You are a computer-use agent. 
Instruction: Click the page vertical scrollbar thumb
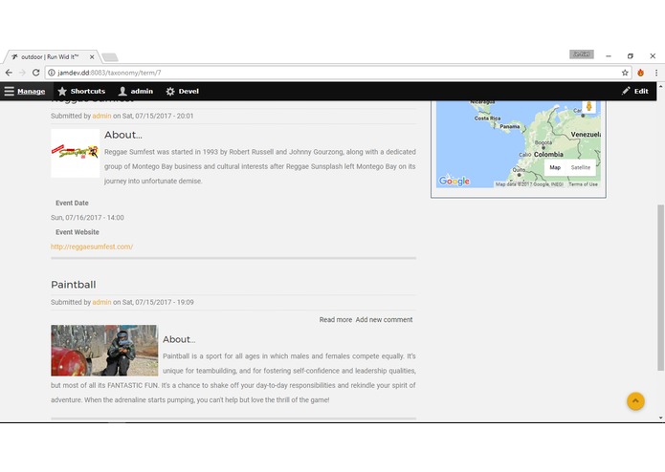pos(661,288)
